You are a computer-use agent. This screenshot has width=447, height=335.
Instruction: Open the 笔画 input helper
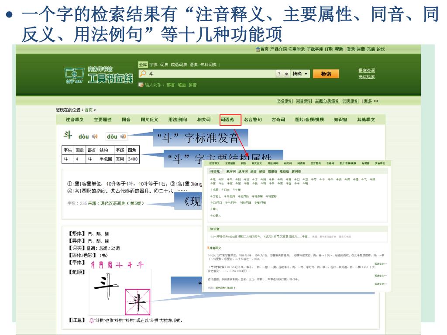(182, 85)
